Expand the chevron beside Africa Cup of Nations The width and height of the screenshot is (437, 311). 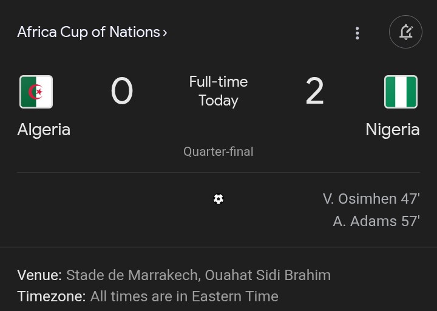coord(164,33)
